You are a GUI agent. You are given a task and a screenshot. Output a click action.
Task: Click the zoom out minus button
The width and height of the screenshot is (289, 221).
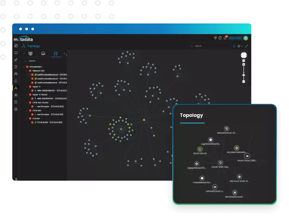(244, 81)
